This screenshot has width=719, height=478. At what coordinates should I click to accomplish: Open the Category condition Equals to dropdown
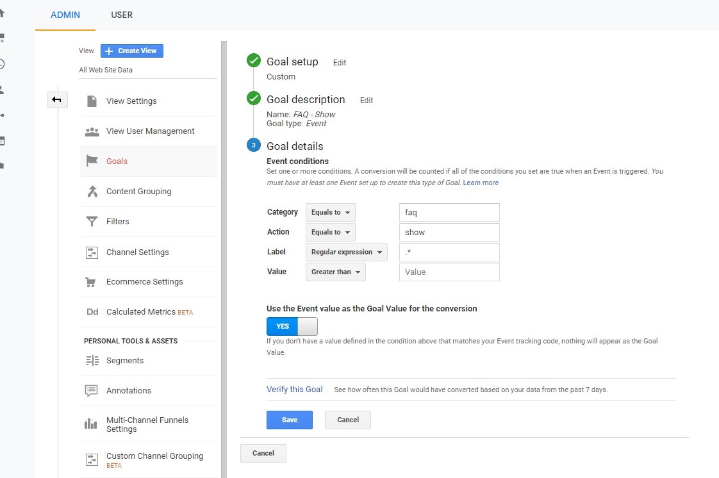330,212
